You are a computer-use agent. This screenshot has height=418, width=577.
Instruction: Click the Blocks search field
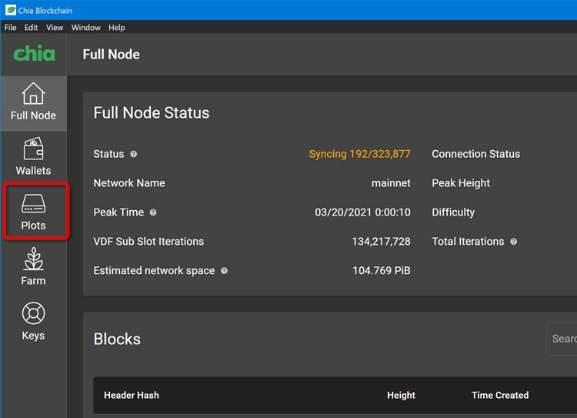click(x=562, y=339)
